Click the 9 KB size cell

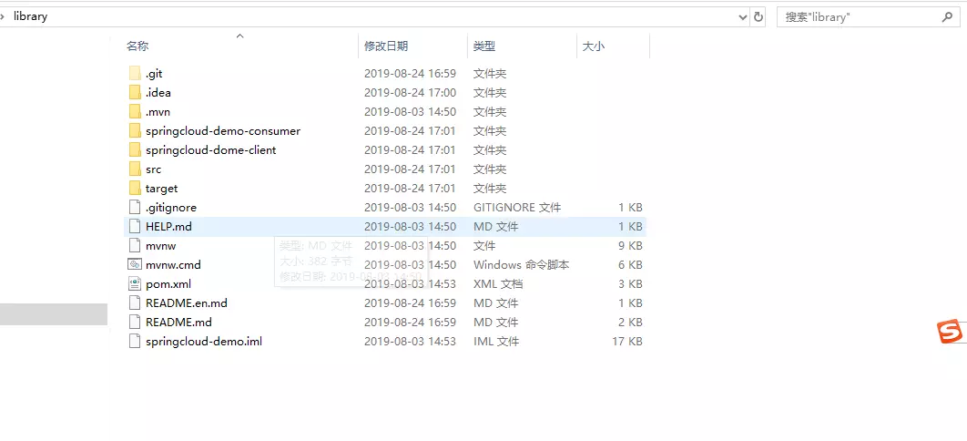pyautogui.click(x=630, y=245)
